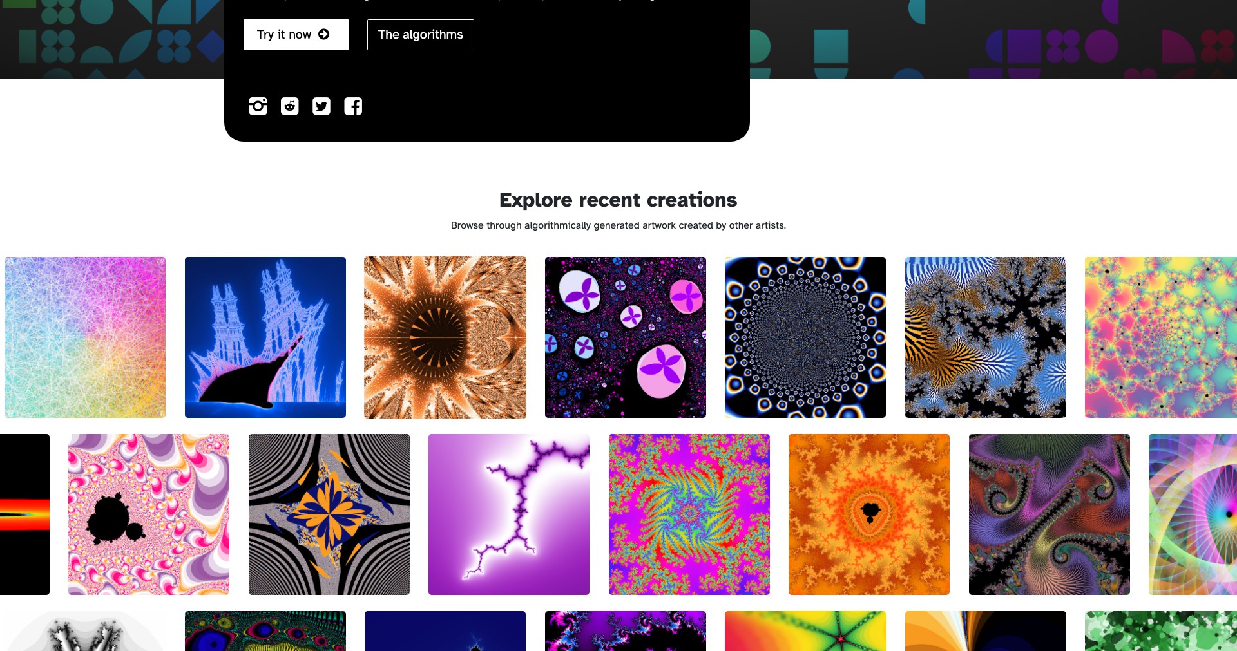Viewport: 1237px width, 651px height.
Task: Open the pink Mandelbrot swirl artwork
Action: [x=149, y=514]
